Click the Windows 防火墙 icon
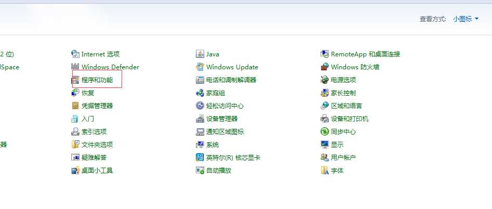Viewport: 492px width, 209px height. (324, 67)
